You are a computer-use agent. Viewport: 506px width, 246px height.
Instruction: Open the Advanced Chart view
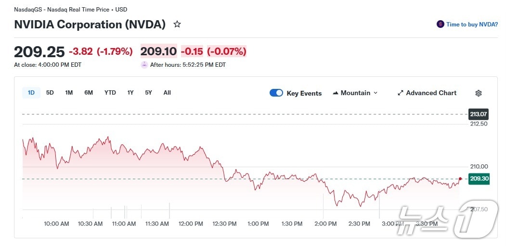click(431, 93)
